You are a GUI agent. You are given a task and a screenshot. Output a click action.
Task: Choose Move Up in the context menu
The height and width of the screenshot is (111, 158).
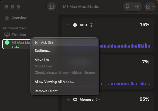click(x=65, y=60)
